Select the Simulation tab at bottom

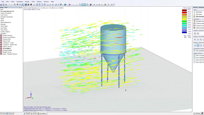tap(42, 113)
